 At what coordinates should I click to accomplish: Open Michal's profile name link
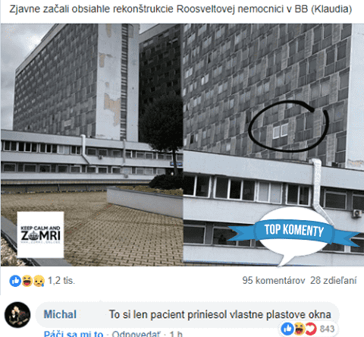click(x=60, y=314)
